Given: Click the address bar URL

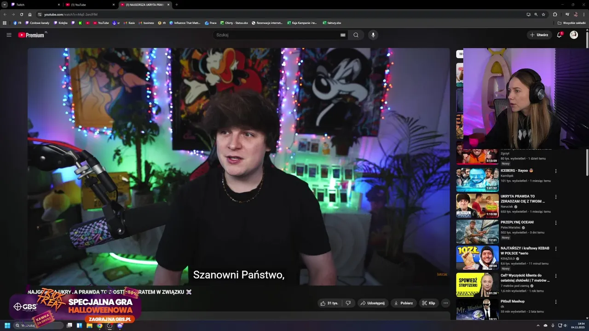Looking at the screenshot, I should pyautogui.click(x=70, y=14).
